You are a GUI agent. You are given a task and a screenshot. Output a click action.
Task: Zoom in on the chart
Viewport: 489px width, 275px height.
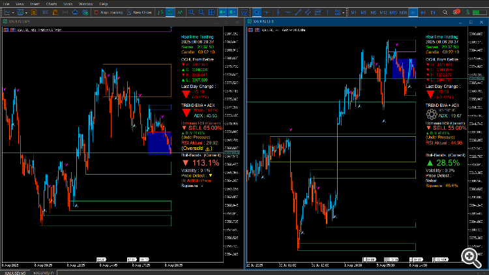click(192, 12)
